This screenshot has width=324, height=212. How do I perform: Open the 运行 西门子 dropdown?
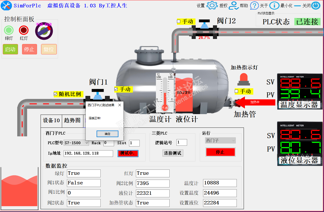[220, 140]
